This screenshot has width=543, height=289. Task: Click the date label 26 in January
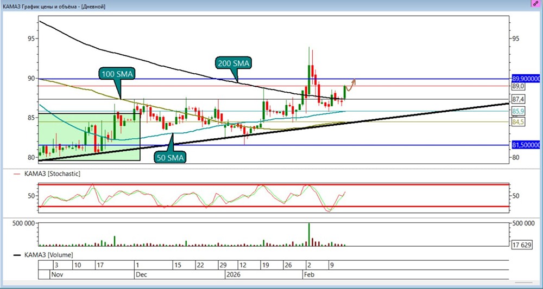coord(288,266)
